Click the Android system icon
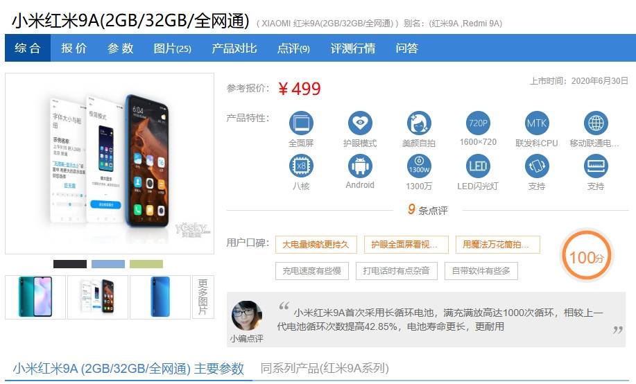636x384 pixels. tap(360, 166)
